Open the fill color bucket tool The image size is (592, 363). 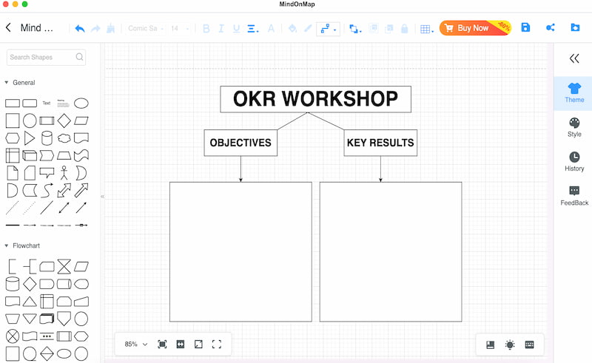point(292,28)
